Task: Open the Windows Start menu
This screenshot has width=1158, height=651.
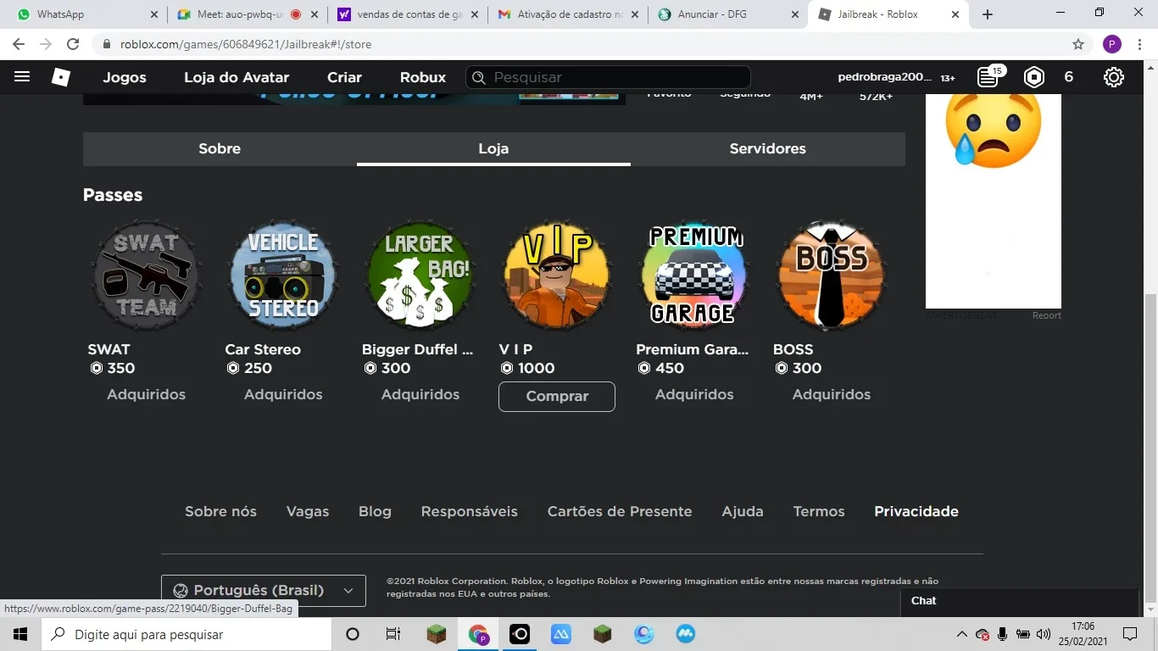Action: 20,634
